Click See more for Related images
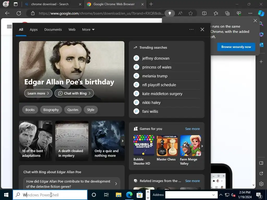The width and height of the screenshot is (267, 200). pyautogui.click(x=192, y=181)
